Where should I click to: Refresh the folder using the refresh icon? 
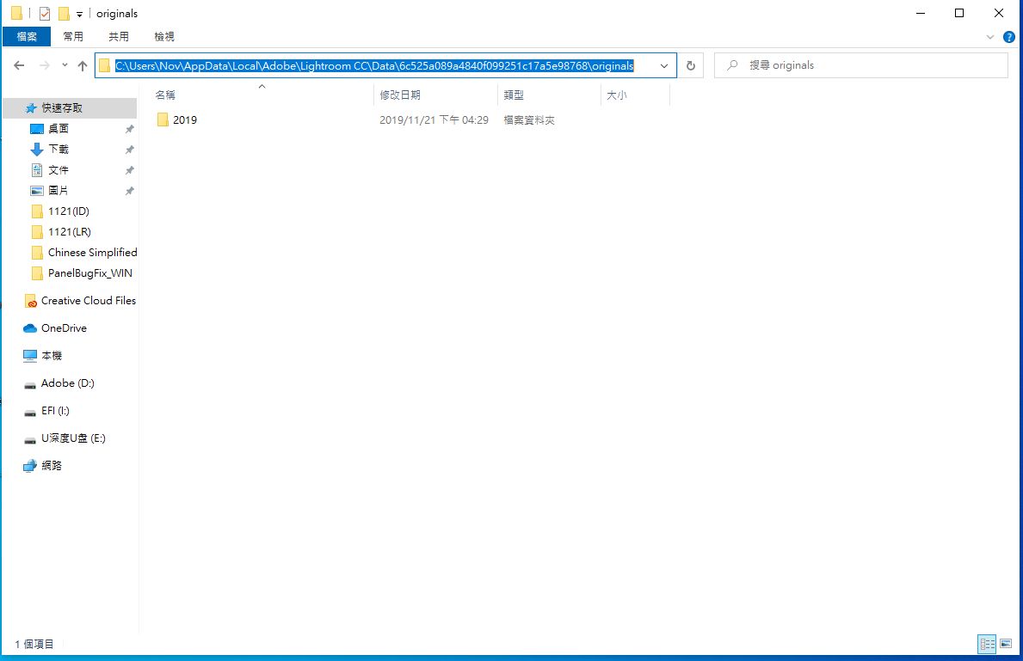[692, 65]
